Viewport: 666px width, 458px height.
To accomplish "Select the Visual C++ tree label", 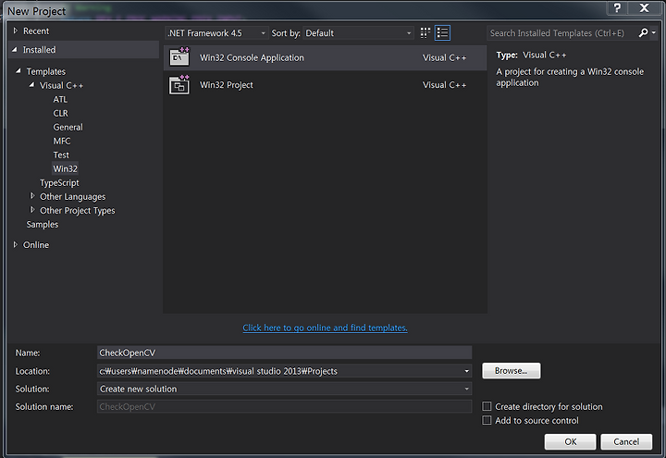I will [62, 85].
